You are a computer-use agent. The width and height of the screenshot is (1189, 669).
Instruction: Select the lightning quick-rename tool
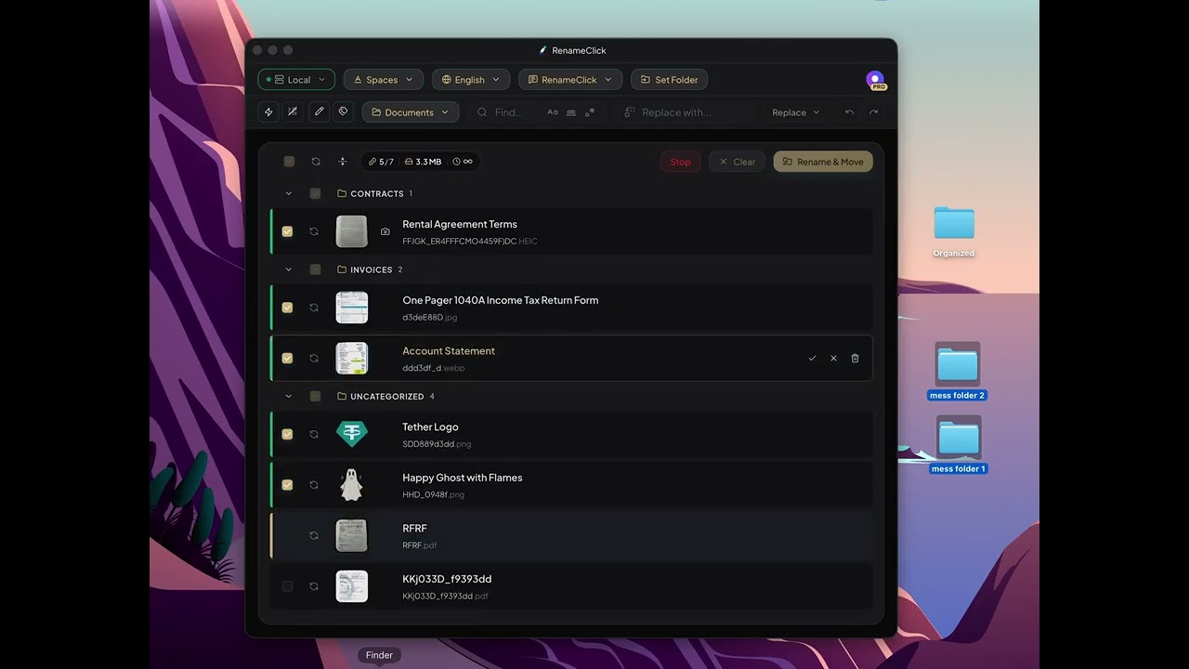(268, 111)
